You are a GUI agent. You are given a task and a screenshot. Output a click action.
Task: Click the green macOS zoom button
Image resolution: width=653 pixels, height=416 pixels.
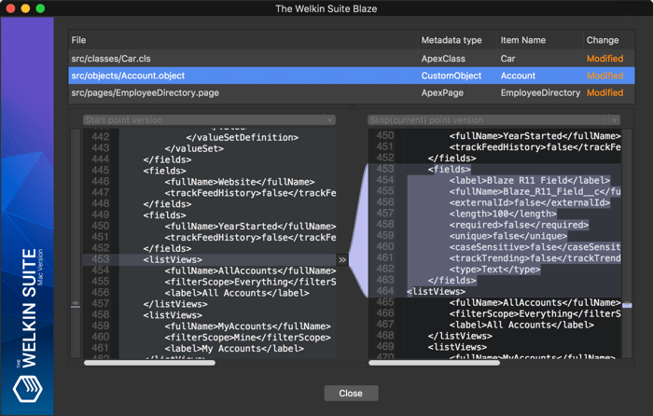coord(40,8)
